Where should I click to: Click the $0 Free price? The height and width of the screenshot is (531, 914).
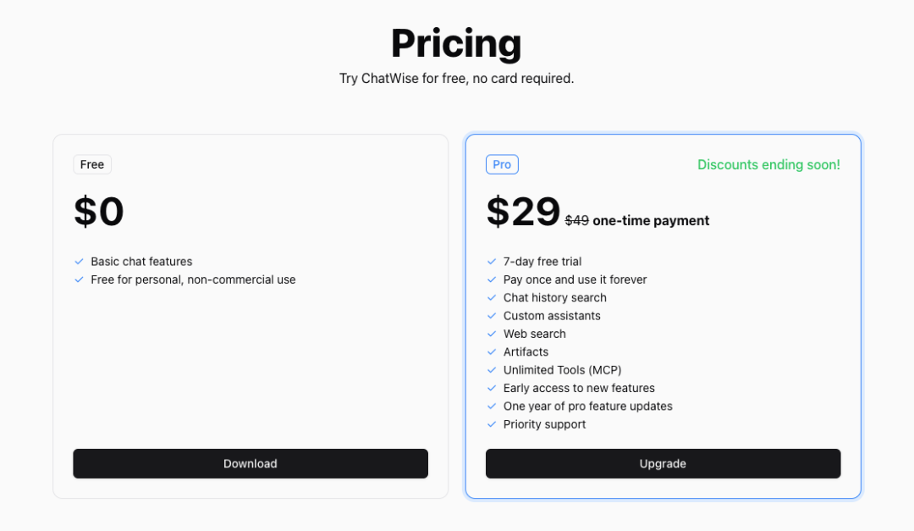pos(99,212)
